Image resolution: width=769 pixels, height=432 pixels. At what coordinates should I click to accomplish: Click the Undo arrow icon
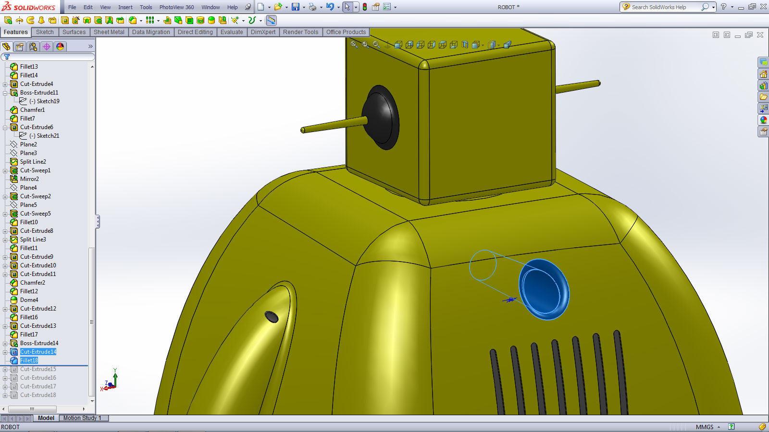pyautogui.click(x=330, y=7)
